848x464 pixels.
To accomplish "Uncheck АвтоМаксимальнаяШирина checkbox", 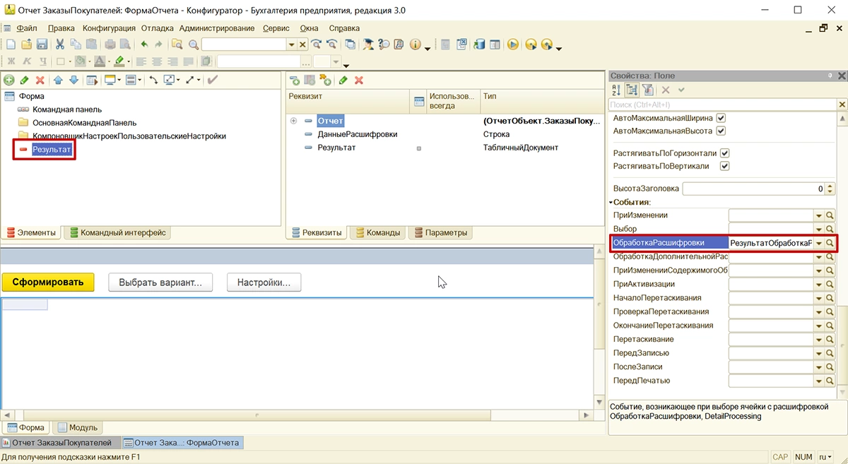I will click(721, 118).
